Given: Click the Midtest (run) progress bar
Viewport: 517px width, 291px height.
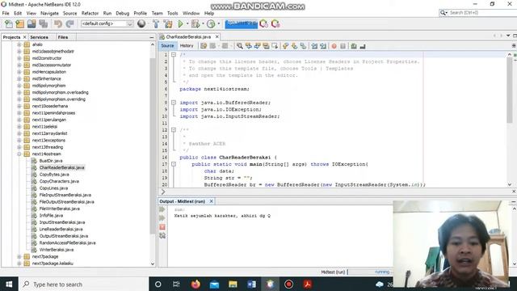Looking at the screenshot, I should click(369, 272).
